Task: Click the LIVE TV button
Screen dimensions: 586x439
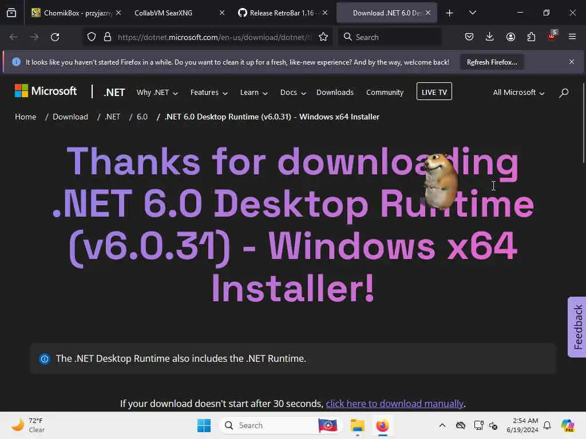Action: (434, 91)
